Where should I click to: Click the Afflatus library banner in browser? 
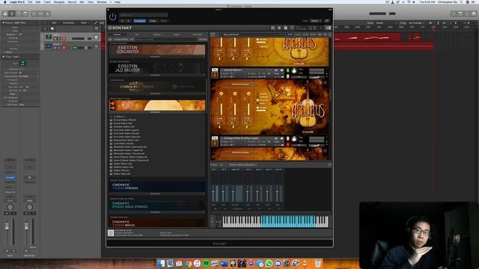157,105
